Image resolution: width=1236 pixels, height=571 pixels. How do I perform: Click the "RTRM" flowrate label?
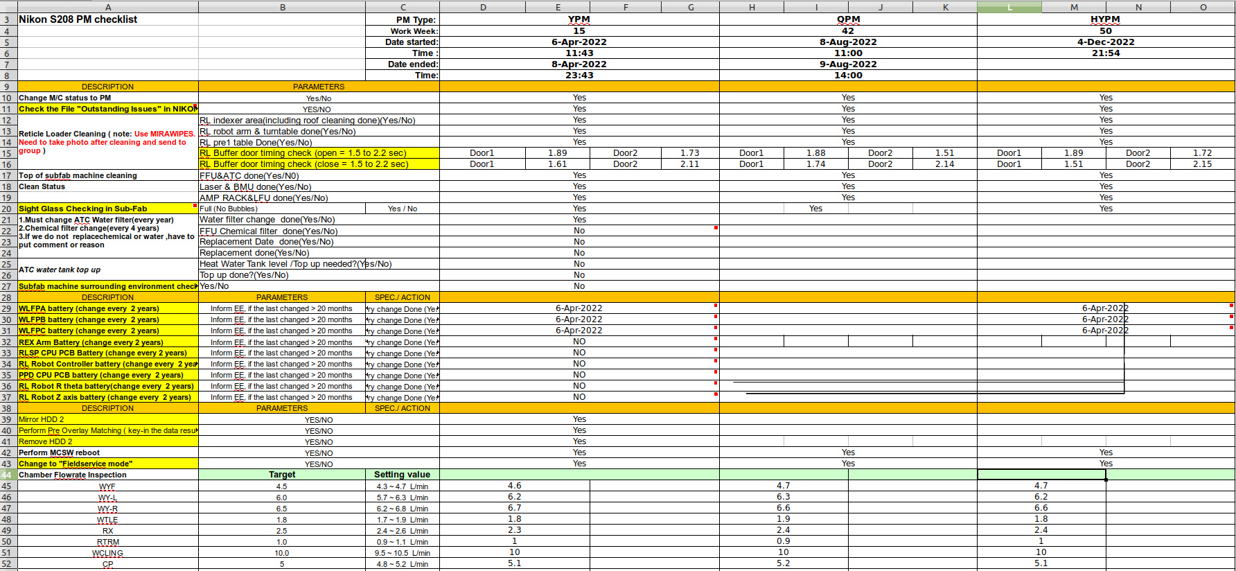pos(108,542)
